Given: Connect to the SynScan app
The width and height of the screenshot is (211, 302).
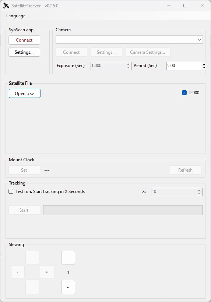Looking at the screenshot, I should (x=24, y=40).
